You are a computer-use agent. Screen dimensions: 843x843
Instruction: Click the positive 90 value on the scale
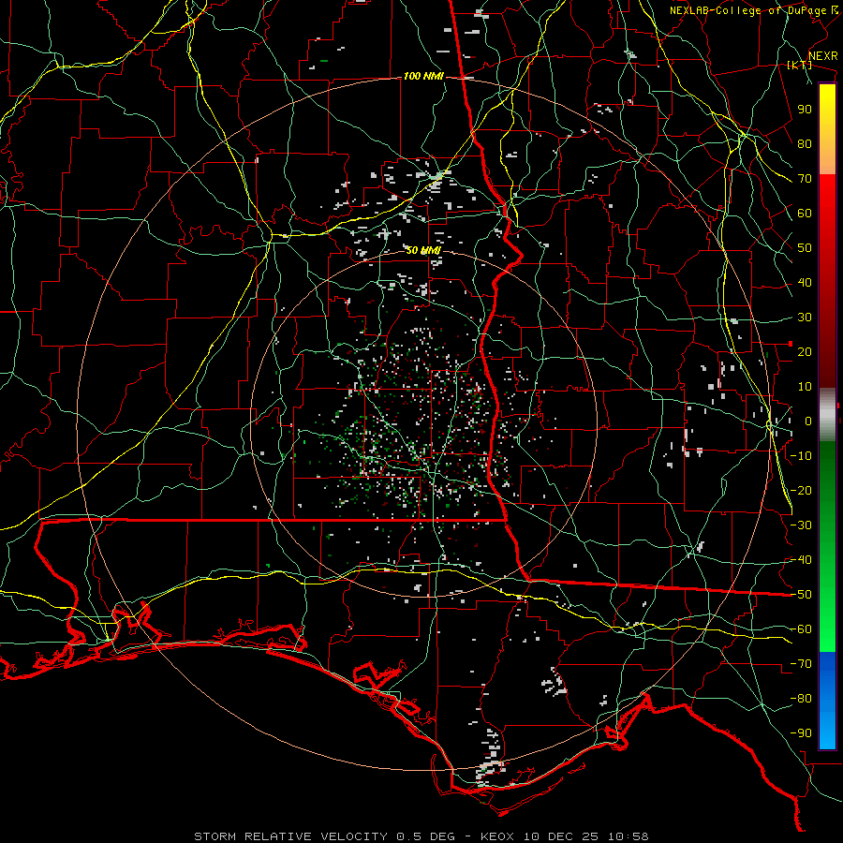pos(805,110)
